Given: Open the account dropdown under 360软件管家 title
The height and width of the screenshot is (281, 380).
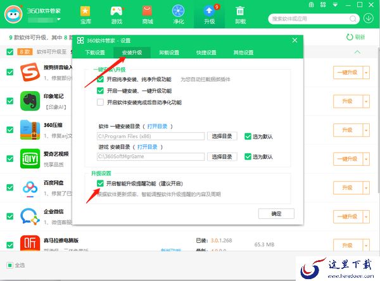Looking at the screenshot, I should pyautogui.click(x=59, y=19).
